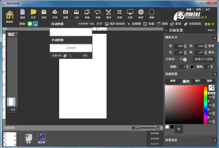Select the 自绘形状 freehand shape tool
Image resolution: width=219 pixels, height=148 pixels.
click(193, 24)
